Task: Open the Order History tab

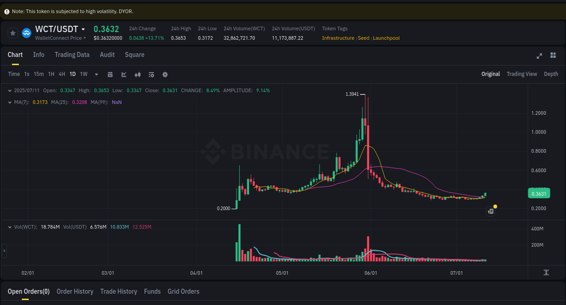Action: click(75, 291)
